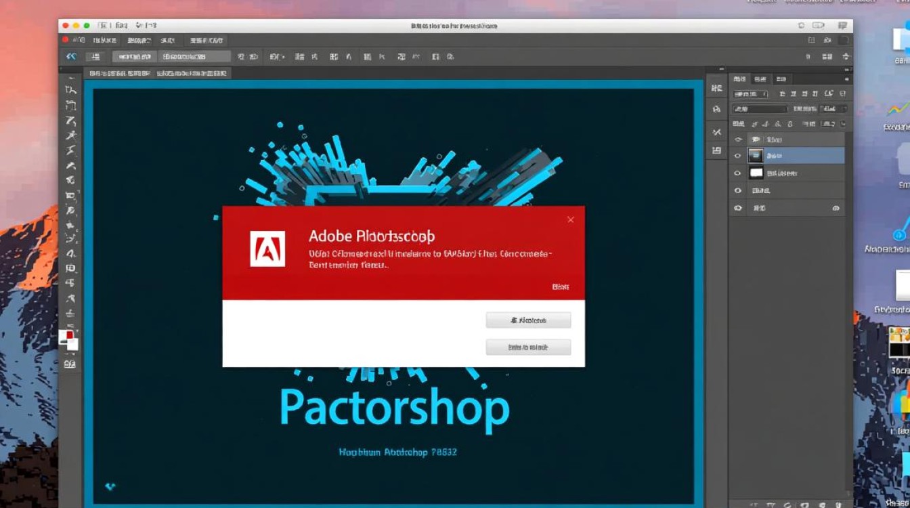Click the Adobe logo in the red dialog
Image resolution: width=910 pixels, height=508 pixels.
pos(267,248)
